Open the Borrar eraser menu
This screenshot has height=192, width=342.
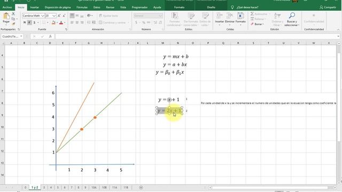(257, 24)
